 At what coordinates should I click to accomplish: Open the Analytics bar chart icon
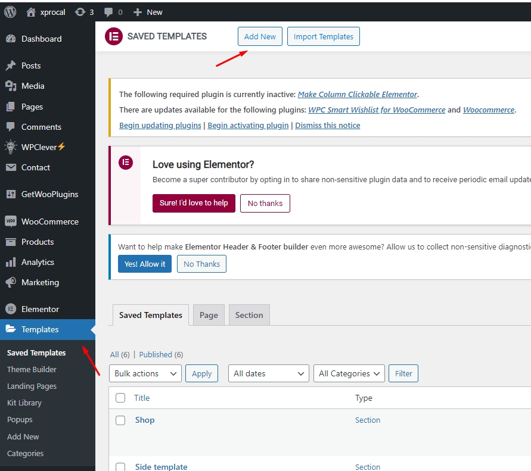click(11, 262)
